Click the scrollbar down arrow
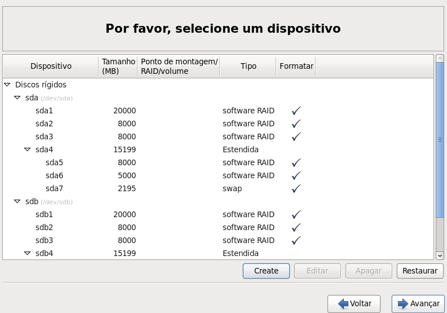Screen dimensions: 447x313 (440, 255)
